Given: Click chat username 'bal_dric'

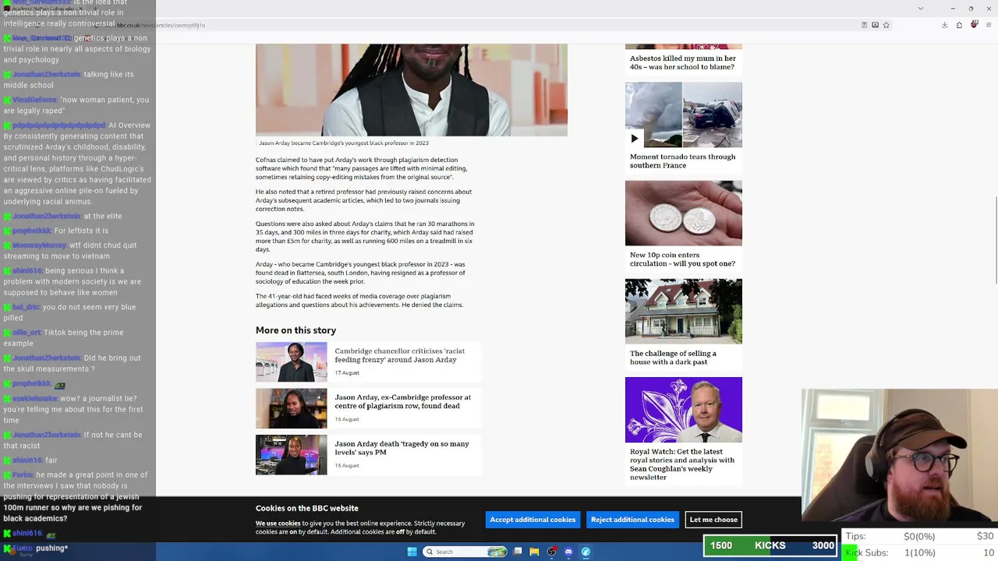Looking at the screenshot, I should tap(26, 308).
